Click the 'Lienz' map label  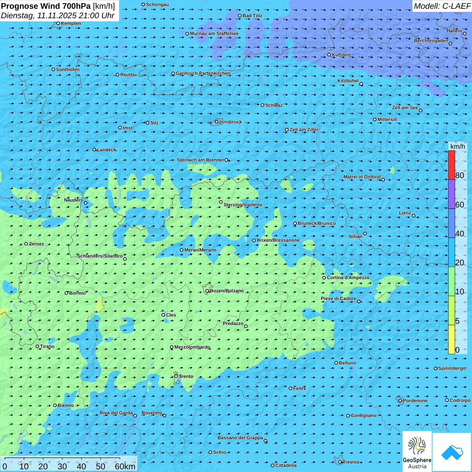tap(405, 213)
